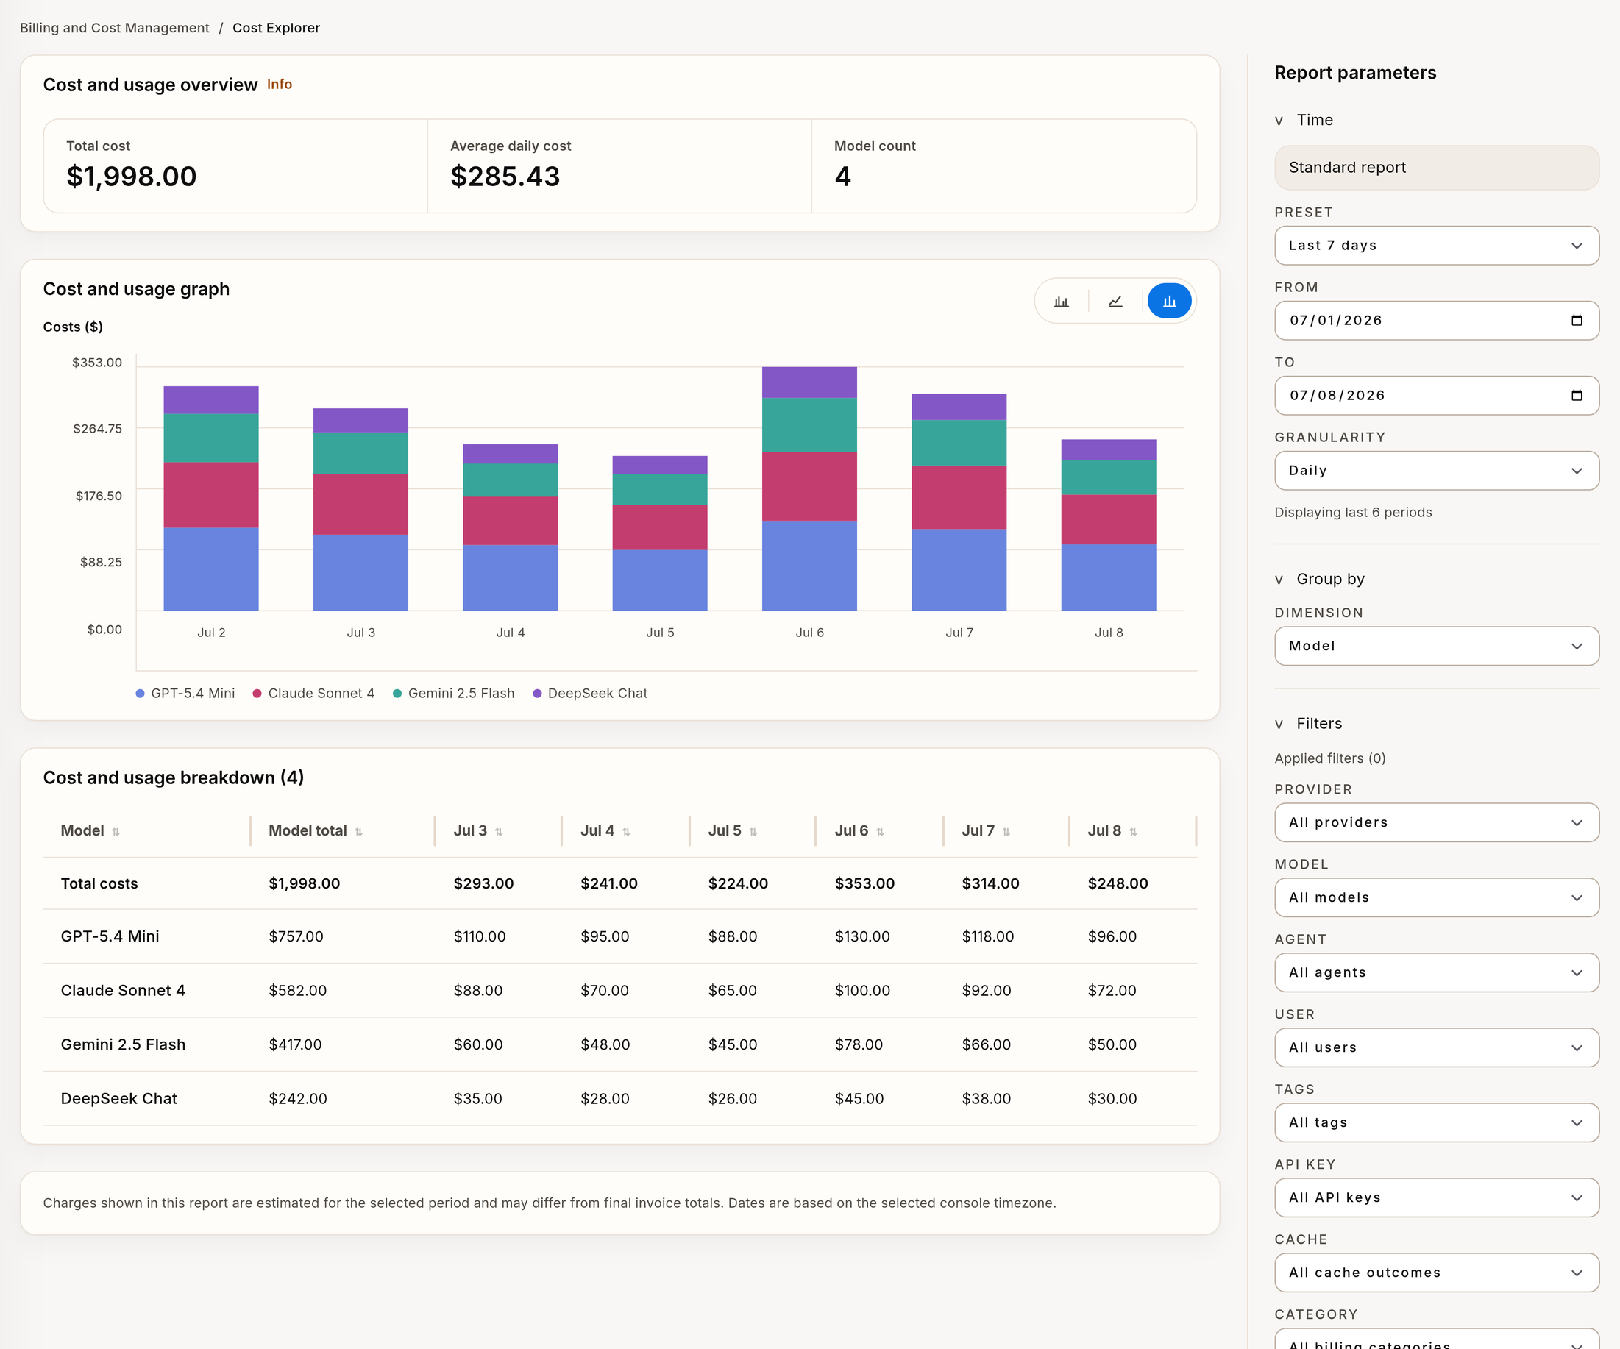1620x1349 pixels.
Task: Open the Daily granularity dropdown
Action: (x=1436, y=471)
